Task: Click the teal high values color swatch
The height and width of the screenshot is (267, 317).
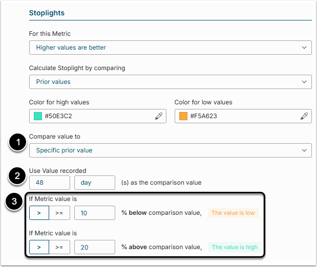Action: [x=38, y=116]
